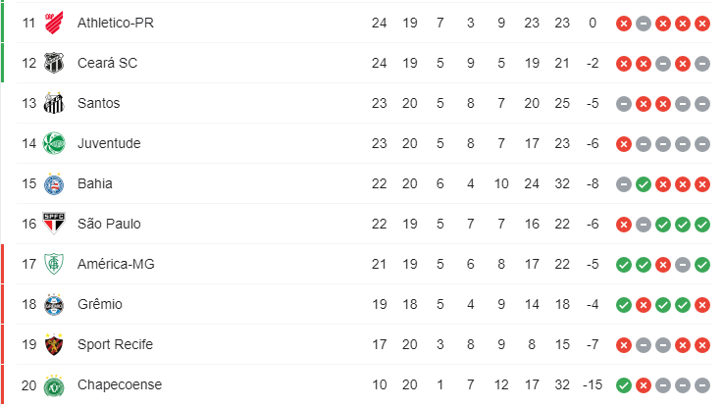Click the Bahia club crest

(54, 184)
